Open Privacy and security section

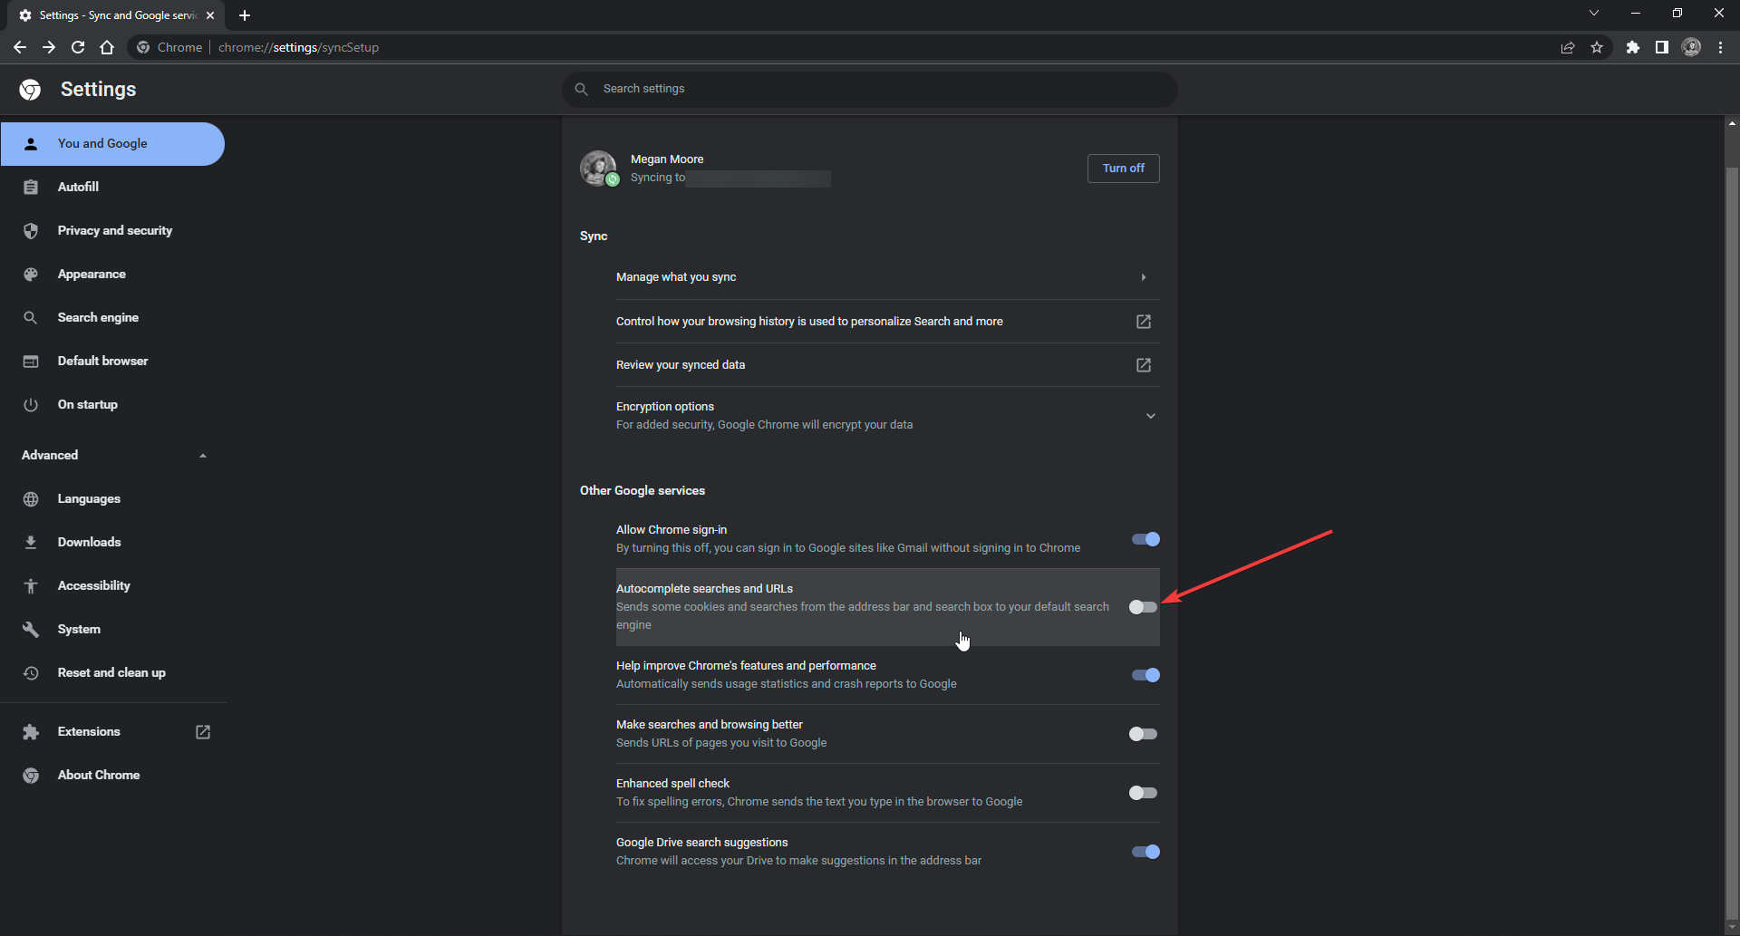point(112,230)
